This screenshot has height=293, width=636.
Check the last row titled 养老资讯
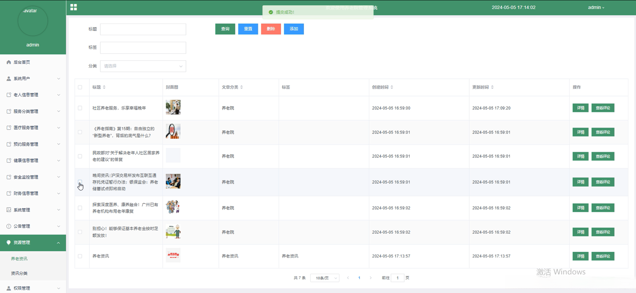80,256
